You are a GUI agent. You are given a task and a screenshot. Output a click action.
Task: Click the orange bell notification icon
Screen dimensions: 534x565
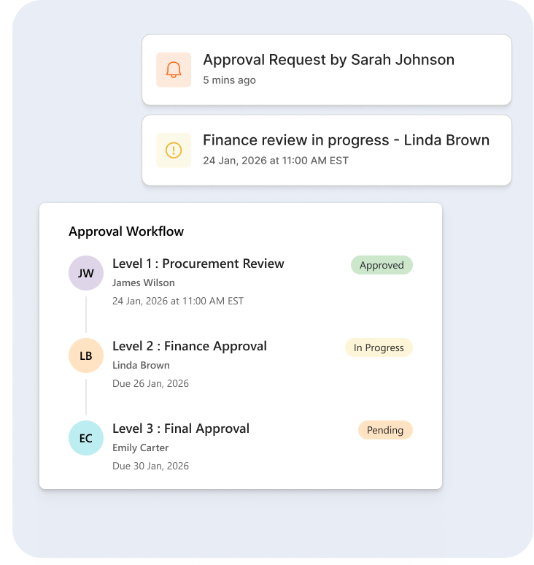coord(174,69)
